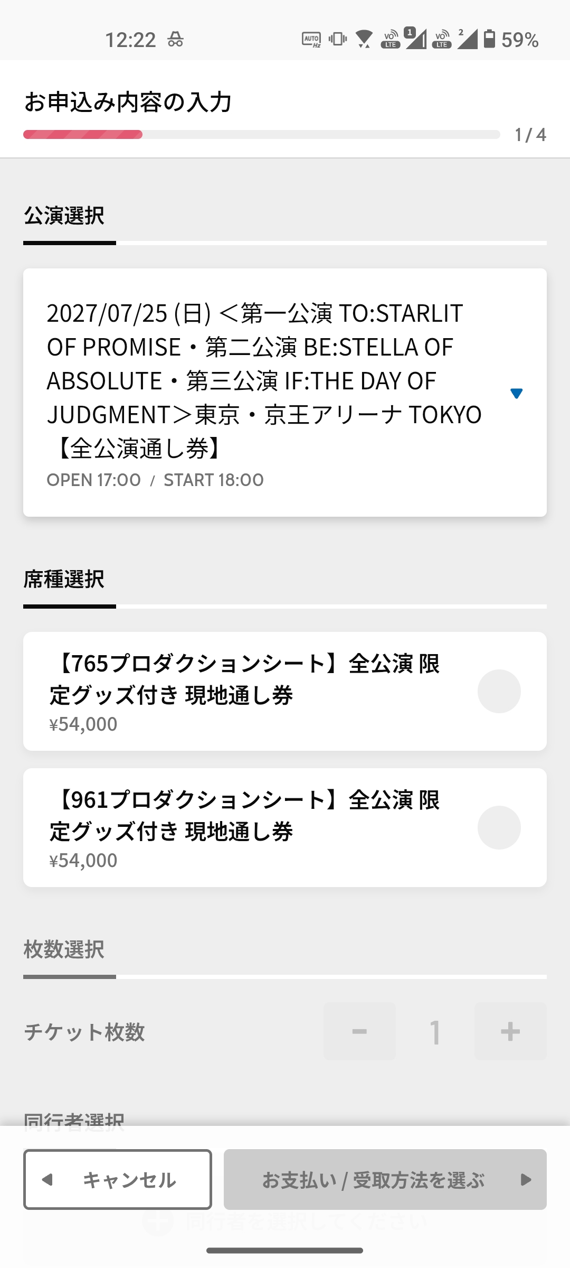Screen dimensions: 570x1268
Task: Select the 961プロダクションシート radio button
Action: [499, 827]
